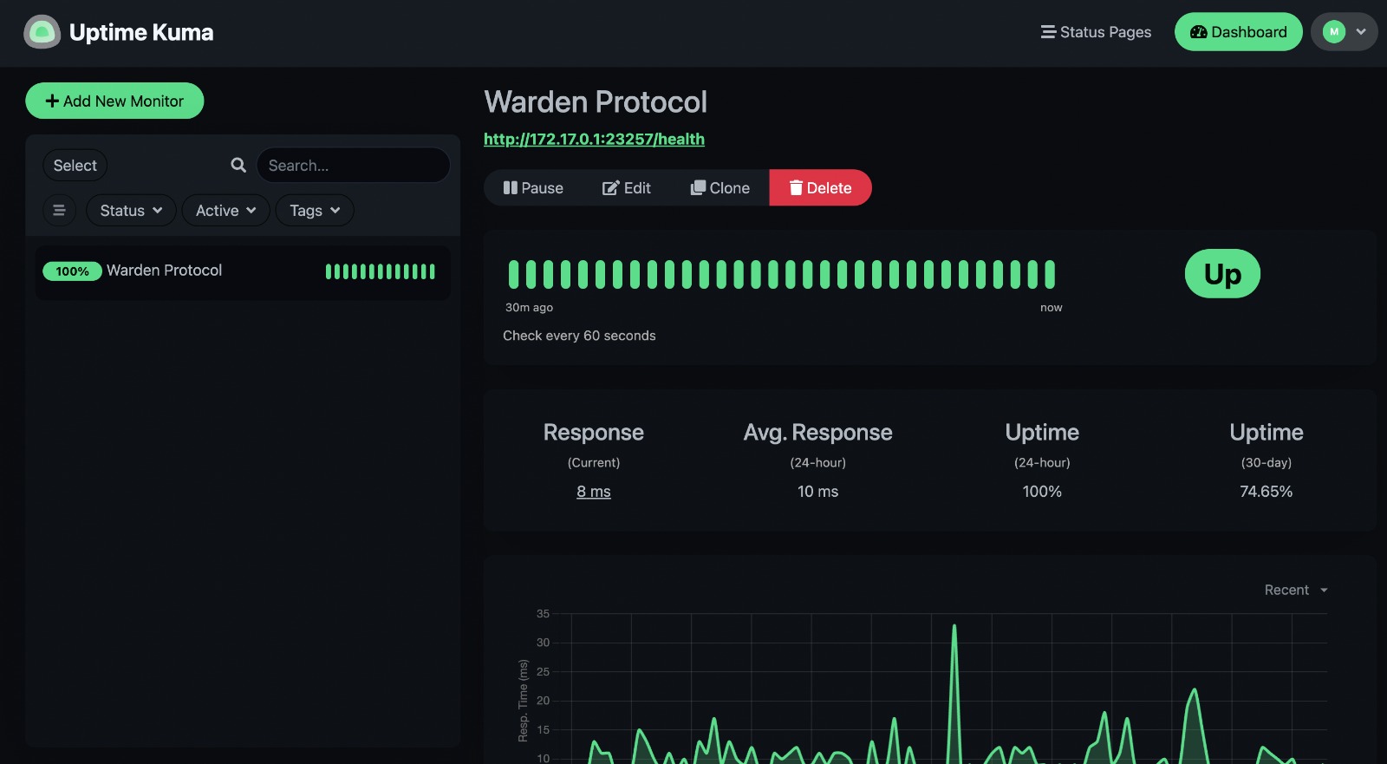Click the 100% uptime badge
1387x764 pixels.
pyautogui.click(x=72, y=271)
